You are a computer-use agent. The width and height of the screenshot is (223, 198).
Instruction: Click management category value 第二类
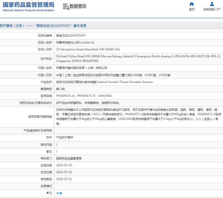pos(61,89)
